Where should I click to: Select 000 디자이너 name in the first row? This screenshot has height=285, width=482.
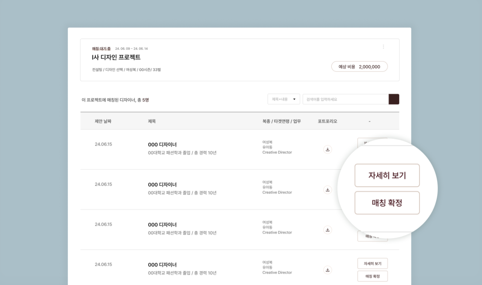[162, 145]
